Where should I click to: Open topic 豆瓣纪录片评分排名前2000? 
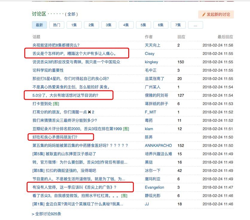tap(77, 129)
